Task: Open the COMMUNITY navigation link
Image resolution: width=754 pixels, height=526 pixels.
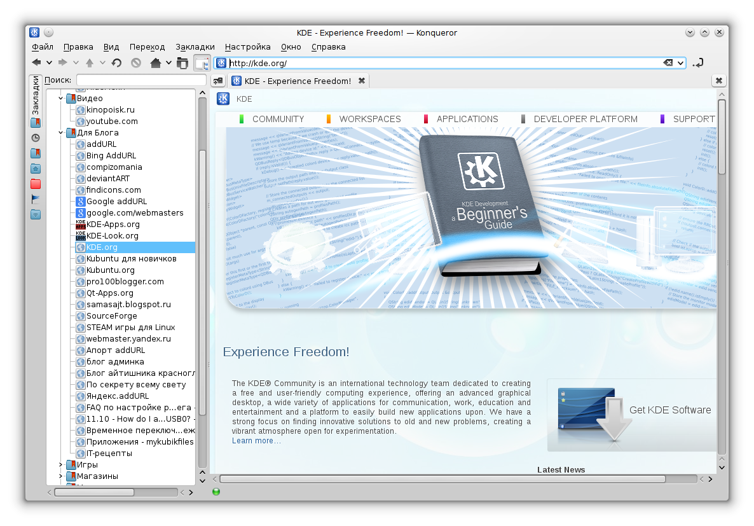Action: (x=278, y=119)
